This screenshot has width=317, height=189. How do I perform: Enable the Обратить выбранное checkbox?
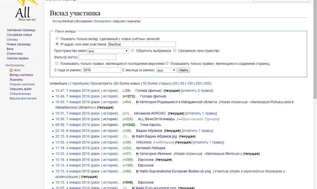click(x=133, y=50)
